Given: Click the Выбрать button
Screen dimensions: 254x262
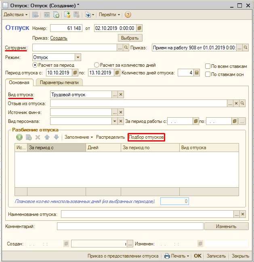Looking at the screenshot, I should tap(130, 38).
